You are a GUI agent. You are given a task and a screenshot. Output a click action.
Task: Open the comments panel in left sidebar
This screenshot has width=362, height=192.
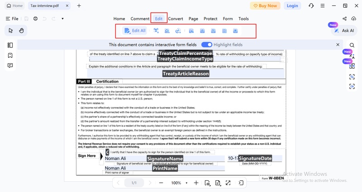coord(10,66)
